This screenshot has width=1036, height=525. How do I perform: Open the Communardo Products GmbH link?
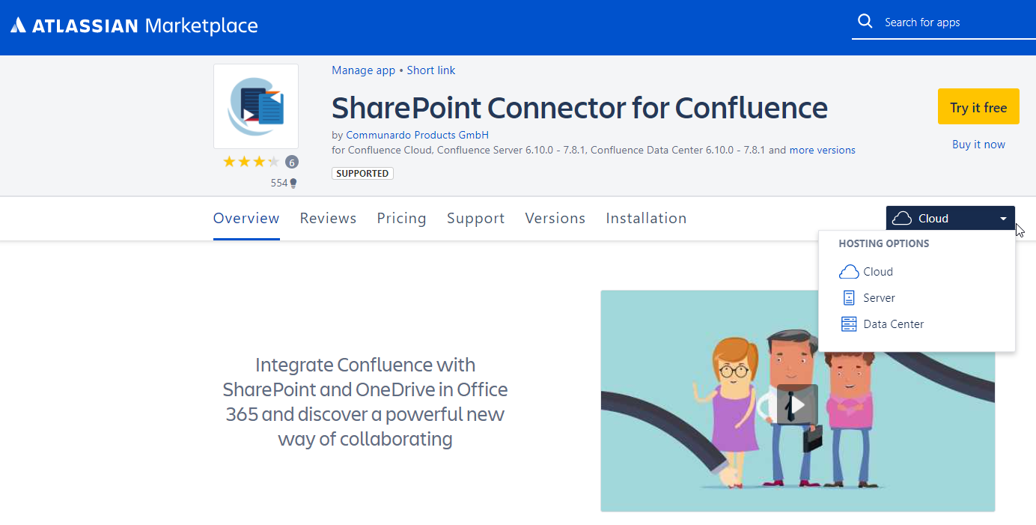point(417,136)
